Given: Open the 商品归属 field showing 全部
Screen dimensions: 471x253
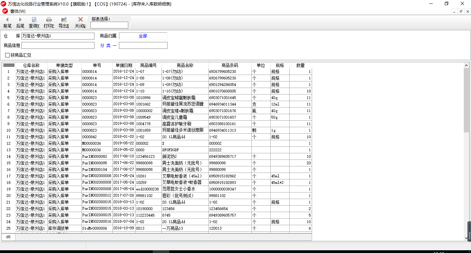Looking at the screenshot, I should pyautogui.click(x=143, y=36).
